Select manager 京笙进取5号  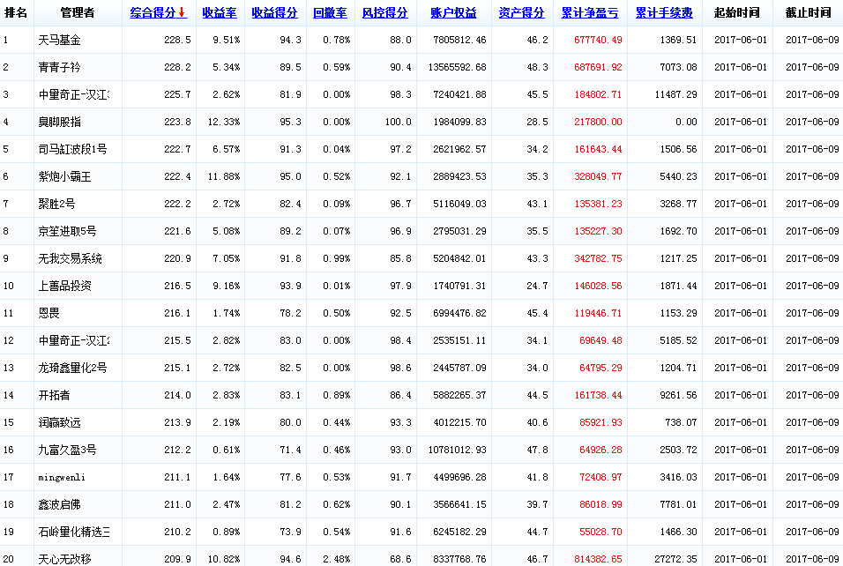[x=67, y=231]
